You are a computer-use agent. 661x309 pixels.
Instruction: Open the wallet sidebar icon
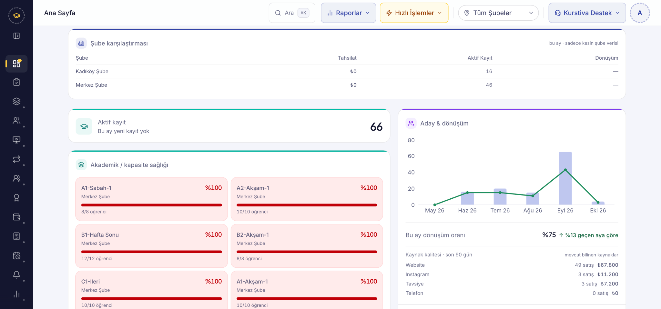coord(16,217)
